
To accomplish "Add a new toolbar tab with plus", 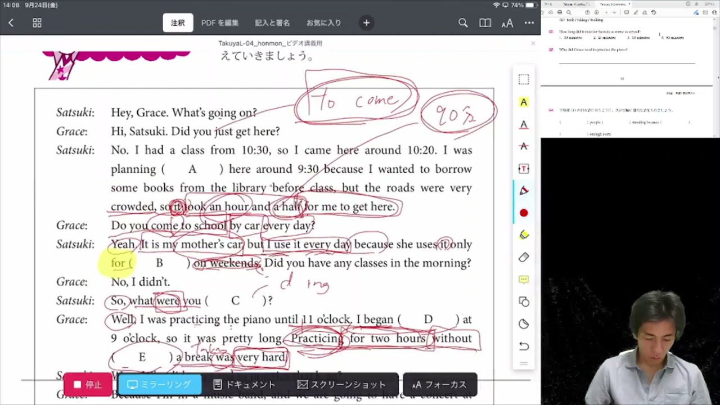I will click(x=366, y=23).
